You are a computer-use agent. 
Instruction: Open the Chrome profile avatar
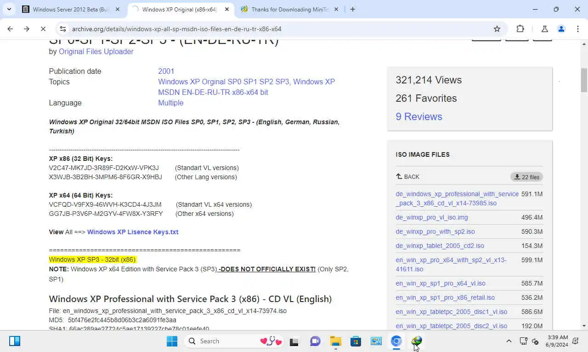pos(561,29)
